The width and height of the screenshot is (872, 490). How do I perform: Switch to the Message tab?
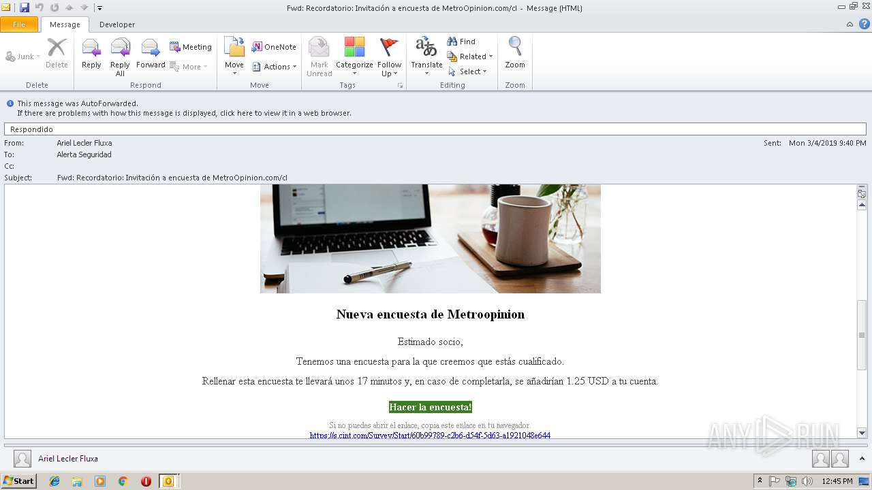pyautogui.click(x=65, y=24)
